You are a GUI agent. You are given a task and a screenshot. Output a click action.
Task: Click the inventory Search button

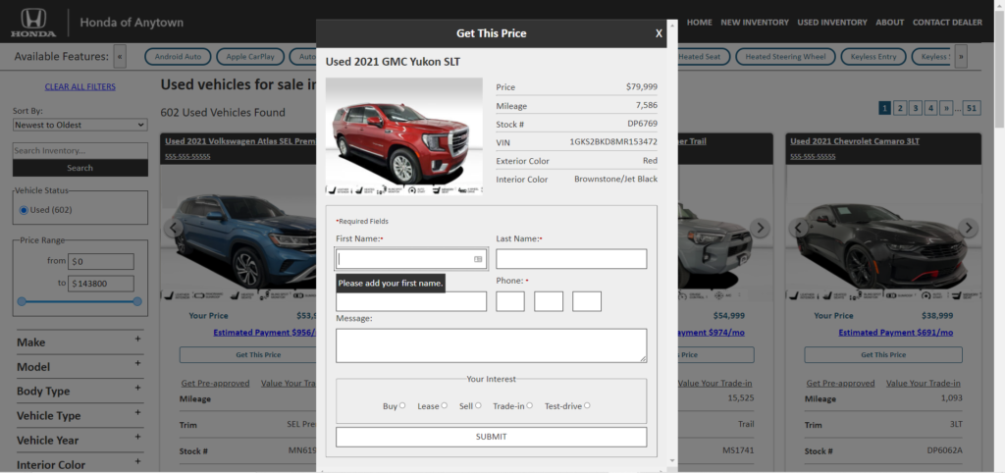pos(80,168)
